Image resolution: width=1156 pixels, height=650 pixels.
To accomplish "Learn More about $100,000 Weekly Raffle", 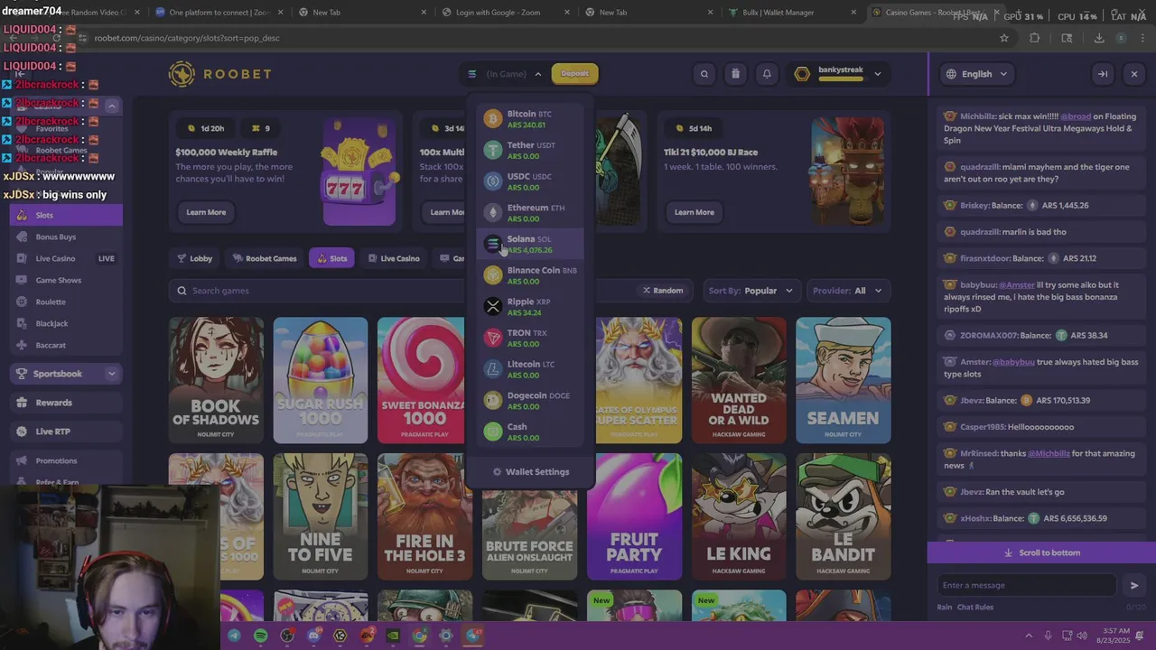I will (206, 212).
